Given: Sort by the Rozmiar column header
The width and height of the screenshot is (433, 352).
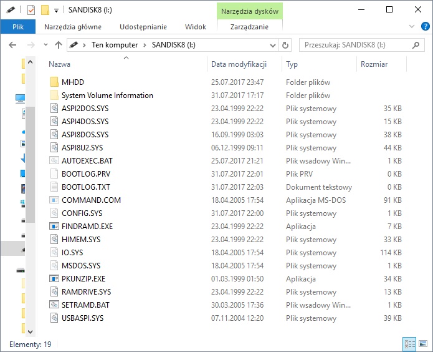Looking at the screenshot, I should click(374, 64).
